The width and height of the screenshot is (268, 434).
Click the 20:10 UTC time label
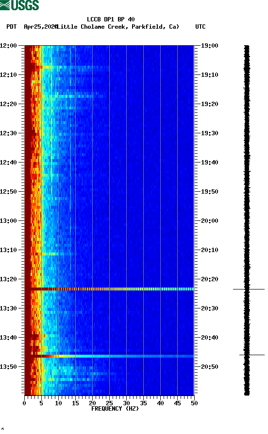tap(210, 250)
